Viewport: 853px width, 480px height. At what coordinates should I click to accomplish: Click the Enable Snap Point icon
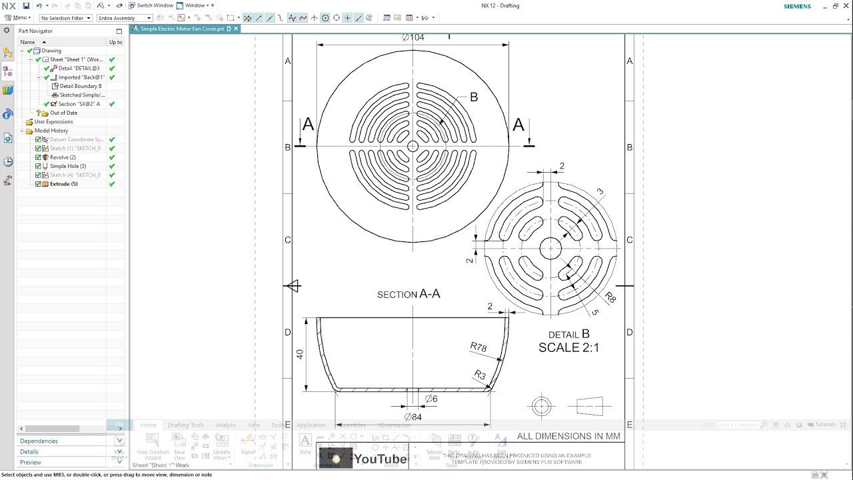pyautogui.click(x=248, y=18)
